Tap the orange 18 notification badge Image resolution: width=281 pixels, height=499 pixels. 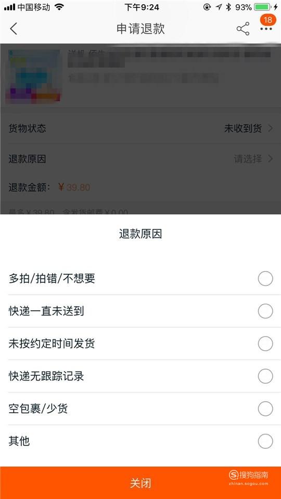[268, 20]
